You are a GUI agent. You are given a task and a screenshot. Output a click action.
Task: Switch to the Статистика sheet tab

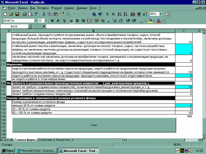45,140
